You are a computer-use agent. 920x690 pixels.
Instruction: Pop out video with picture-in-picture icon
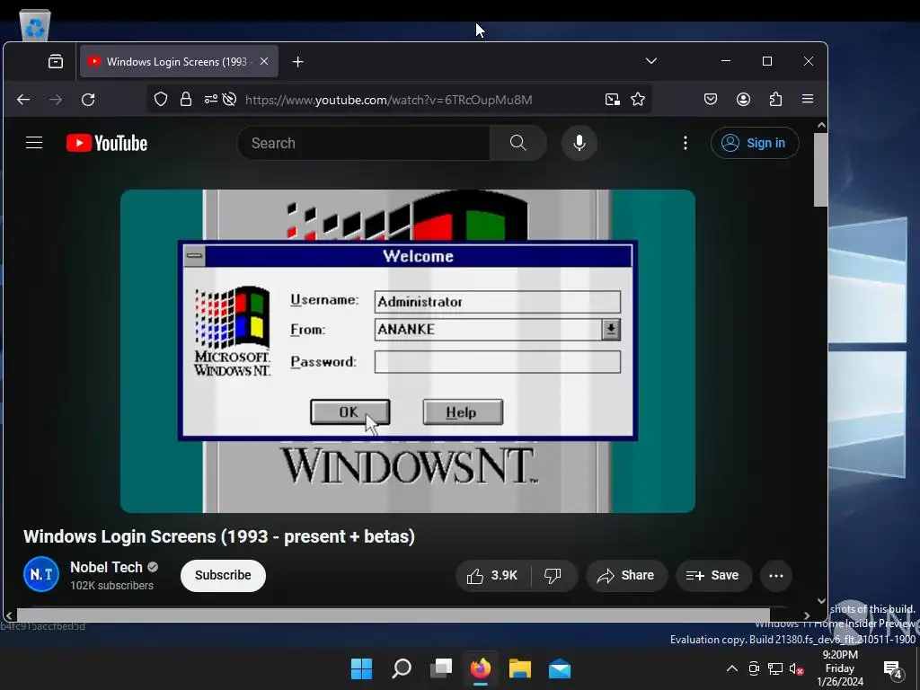pyautogui.click(x=612, y=100)
